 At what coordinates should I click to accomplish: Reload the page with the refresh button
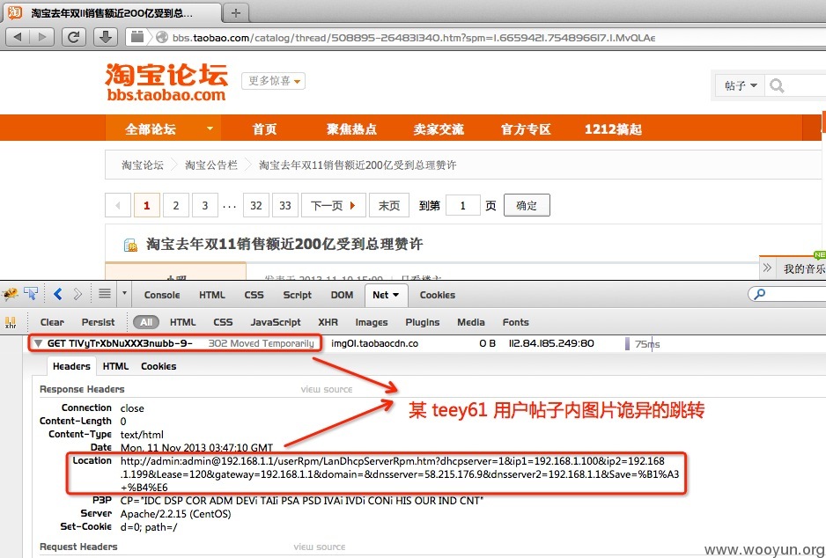click(x=74, y=37)
